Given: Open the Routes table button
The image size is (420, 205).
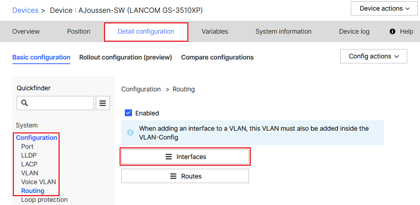Looking at the screenshot, I should pos(185,176).
